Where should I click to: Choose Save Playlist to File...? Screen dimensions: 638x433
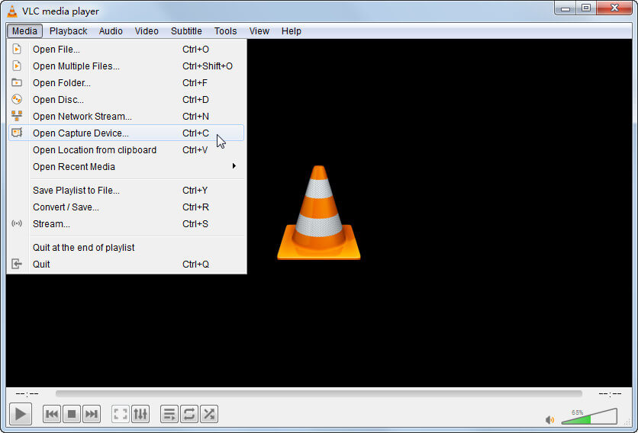point(126,191)
